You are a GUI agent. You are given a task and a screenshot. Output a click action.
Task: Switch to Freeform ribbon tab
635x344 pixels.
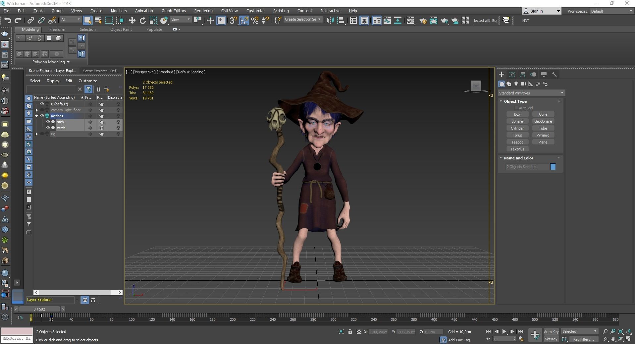click(57, 29)
